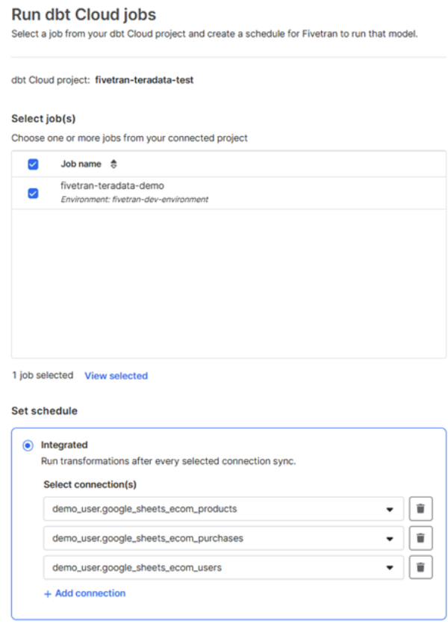The height and width of the screenshot is (624, 448).
Task: Click the Set schedule section heading
Action: coord(44,410)
